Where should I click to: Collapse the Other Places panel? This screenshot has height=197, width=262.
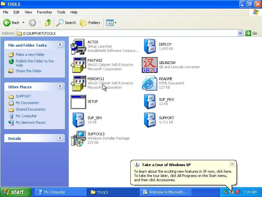[x=60, y=86]
